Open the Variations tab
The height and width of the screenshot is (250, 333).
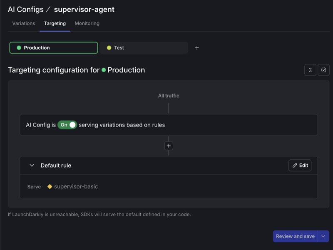tap(24, 23)
